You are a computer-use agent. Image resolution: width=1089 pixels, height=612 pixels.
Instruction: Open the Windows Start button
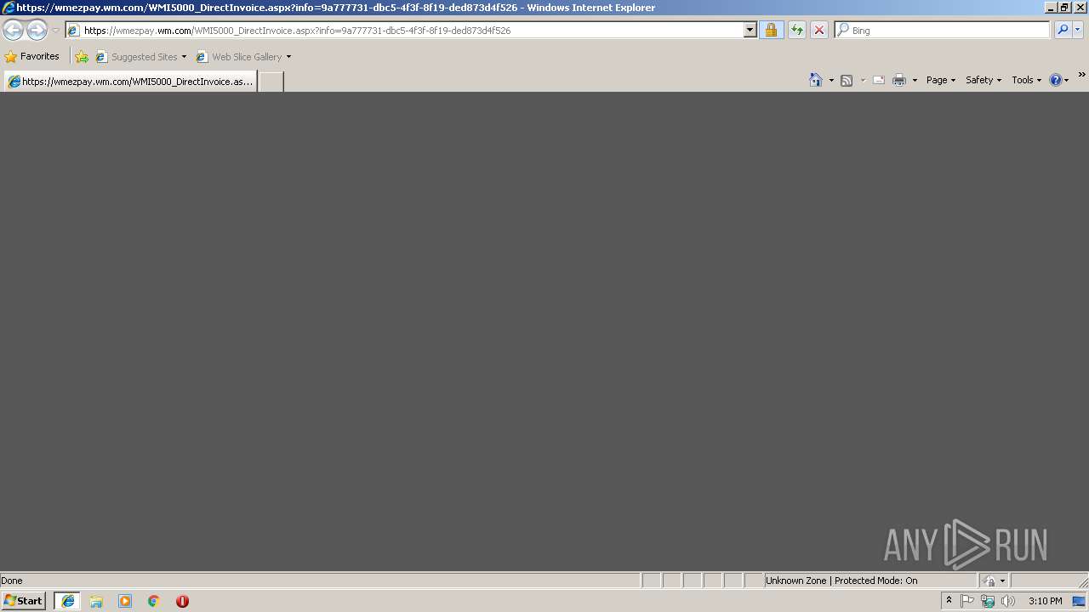[x=23, y=601]
